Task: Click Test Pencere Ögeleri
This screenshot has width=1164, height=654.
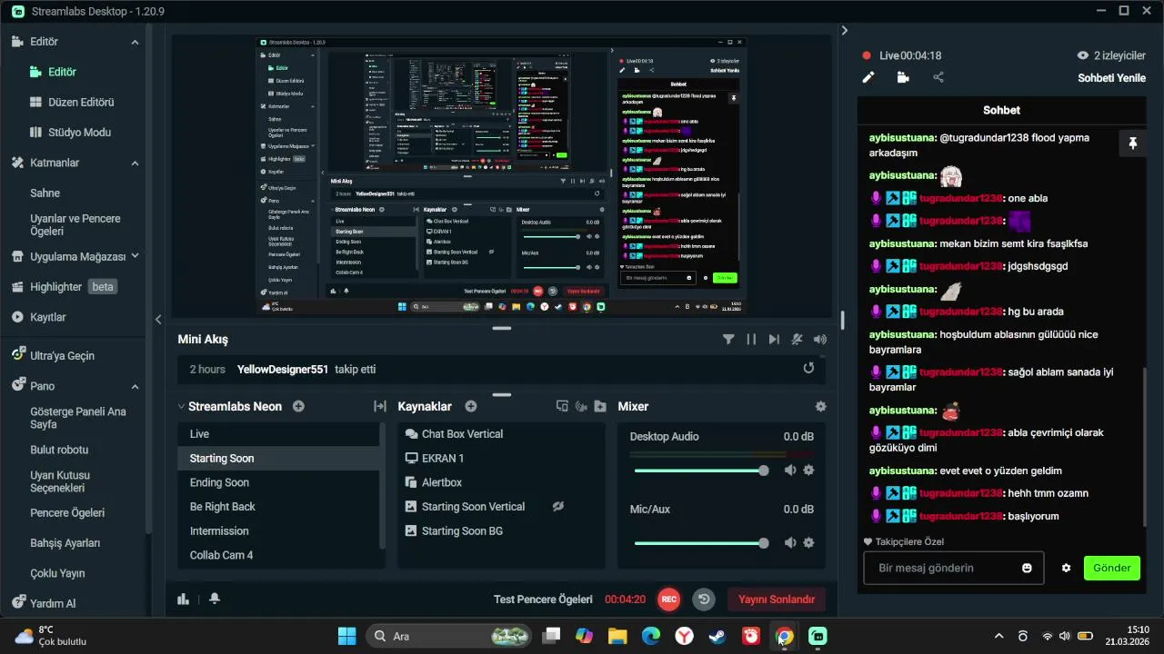Action: (543, 599)
